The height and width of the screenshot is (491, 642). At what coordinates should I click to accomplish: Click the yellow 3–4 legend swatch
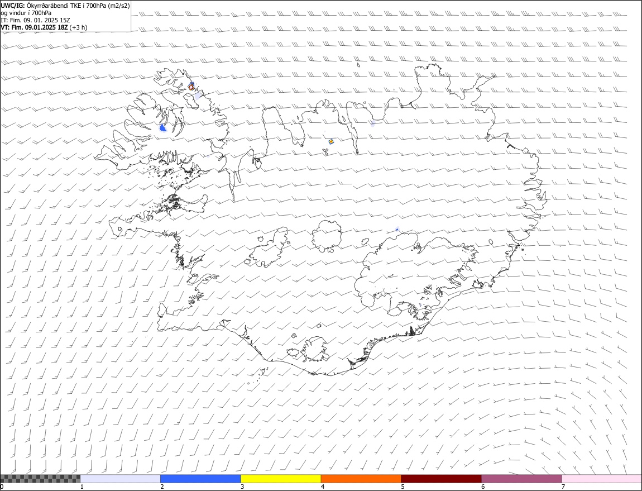[281, 479]
